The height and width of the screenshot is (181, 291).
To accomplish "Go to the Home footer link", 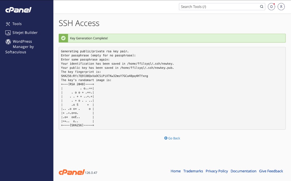I will (x=176, y=171).
